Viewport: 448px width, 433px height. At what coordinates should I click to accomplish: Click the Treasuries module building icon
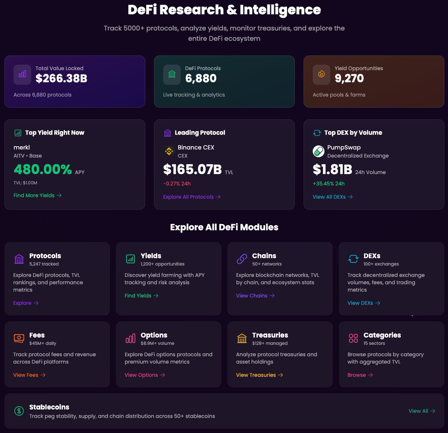[x=242, y=338]
